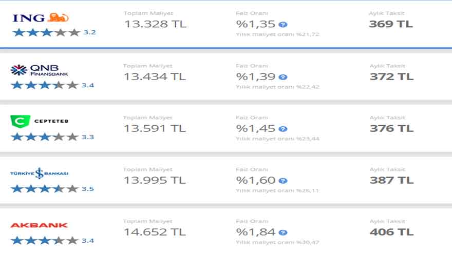This screenshot has width=452, height=254.
Task: Click QNB Finansbank's 3.4 star rating
Action: pyautogui.click(x=52, y=85)
